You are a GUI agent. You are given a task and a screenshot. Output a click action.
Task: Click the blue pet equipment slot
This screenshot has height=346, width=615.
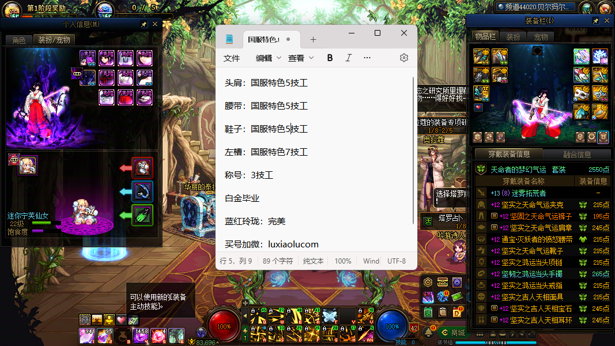[142, 191]
